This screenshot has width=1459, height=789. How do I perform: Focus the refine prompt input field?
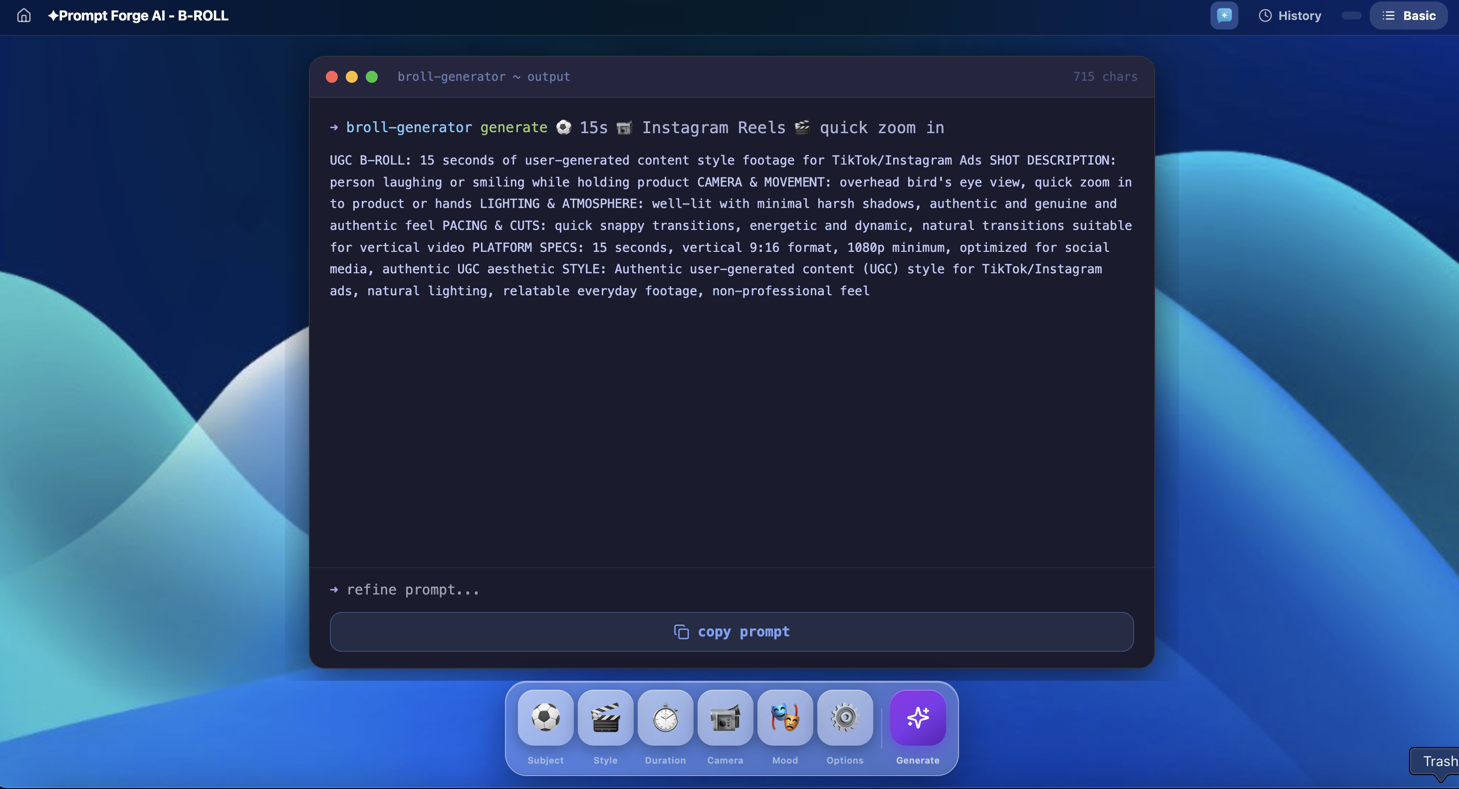pos(731,590)
